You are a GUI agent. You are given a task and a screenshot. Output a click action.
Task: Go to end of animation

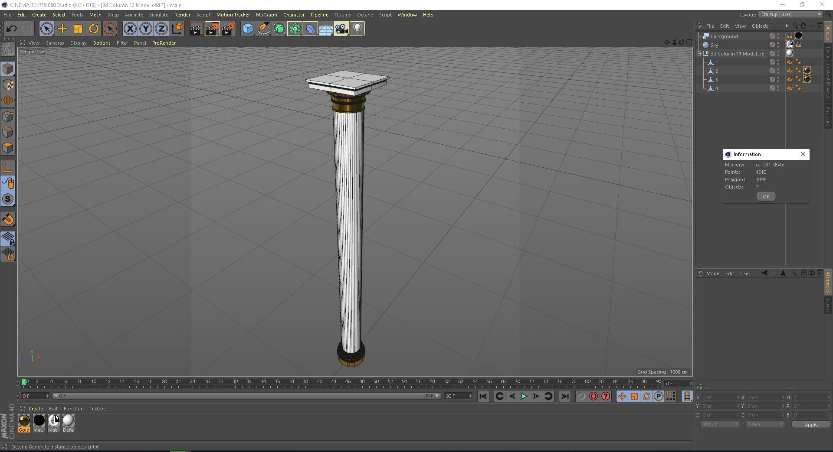[x=564, y=396]
